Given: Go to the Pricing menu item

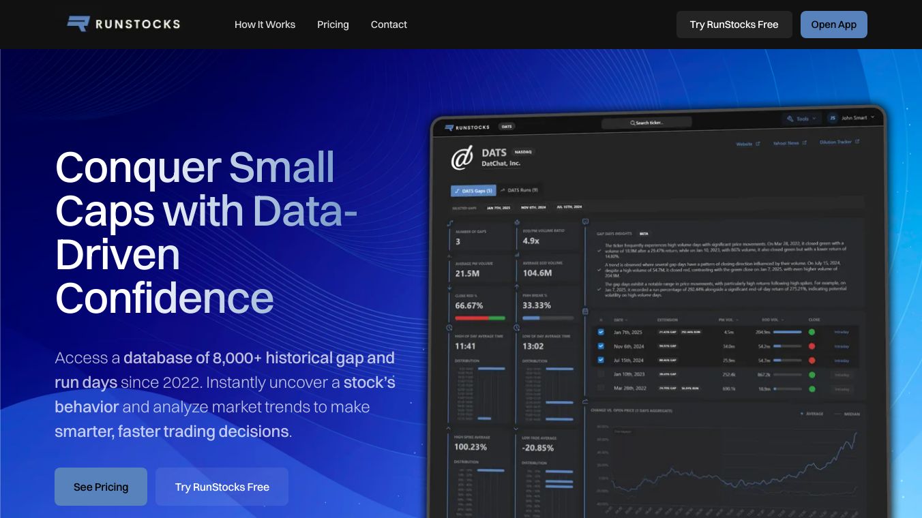Looking at the screenshot, I should coord(333,25).
